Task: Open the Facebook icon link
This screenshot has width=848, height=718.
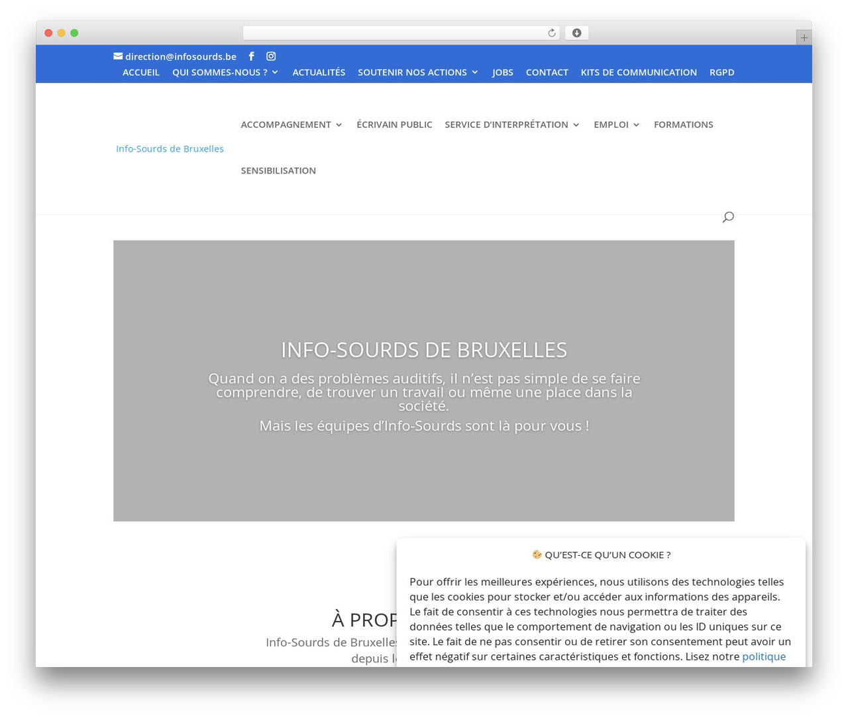Action: tap(251, 56)
